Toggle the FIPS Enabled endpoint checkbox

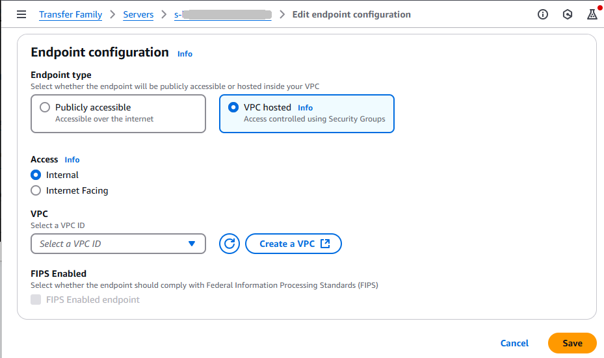tap(36, 300)
